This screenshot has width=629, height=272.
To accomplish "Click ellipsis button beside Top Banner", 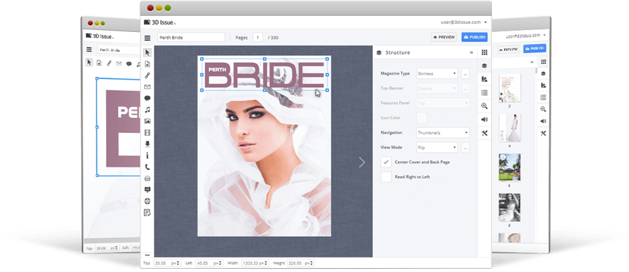I will tap(465, 88).
